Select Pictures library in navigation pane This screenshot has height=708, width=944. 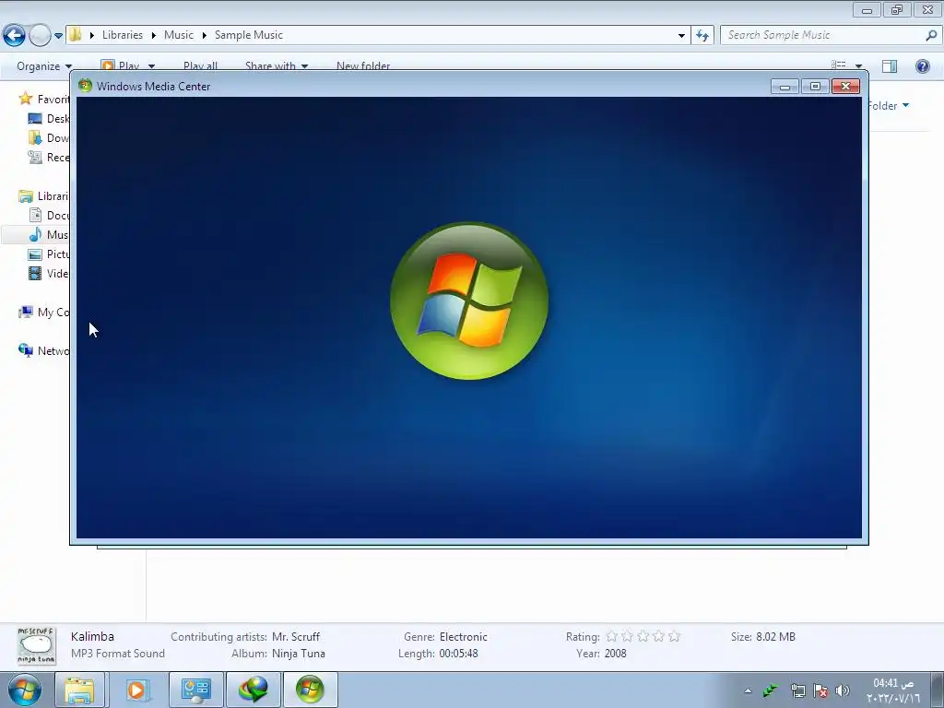(x=50, y=254)
